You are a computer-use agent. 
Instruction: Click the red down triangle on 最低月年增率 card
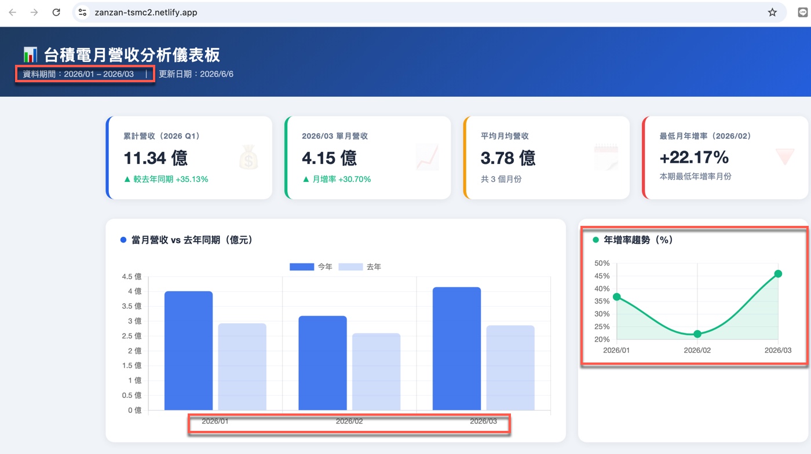click(785, 156)
